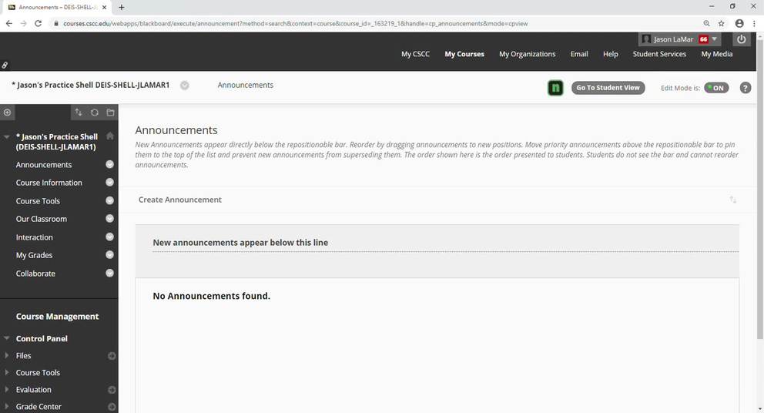Click the green n icon beside Student View
This screenshot has height=413, width=764.
[555, 88]
